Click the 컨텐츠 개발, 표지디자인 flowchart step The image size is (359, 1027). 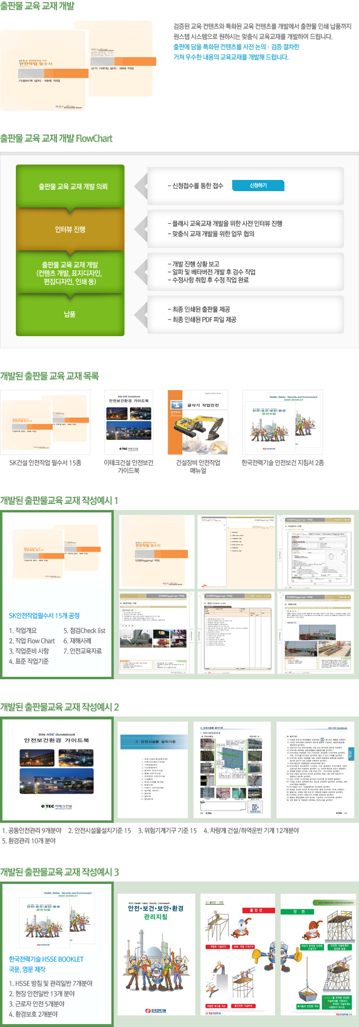click(70, 273)
